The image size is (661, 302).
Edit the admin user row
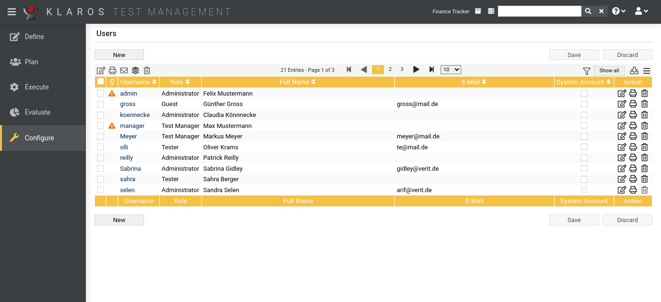click(x=622, y=94)
